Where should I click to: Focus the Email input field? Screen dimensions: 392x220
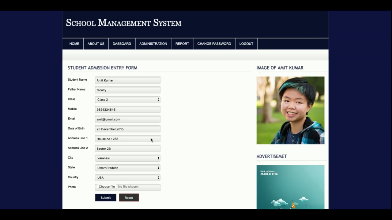128,119
